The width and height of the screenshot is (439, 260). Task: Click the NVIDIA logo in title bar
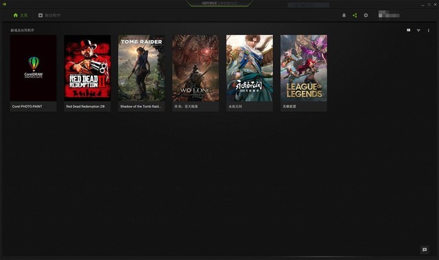[x=4, y=4]
